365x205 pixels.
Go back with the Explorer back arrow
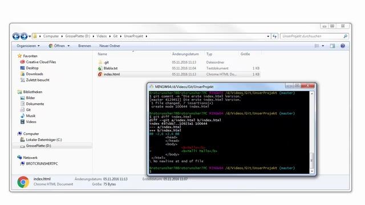click(16, 36)
